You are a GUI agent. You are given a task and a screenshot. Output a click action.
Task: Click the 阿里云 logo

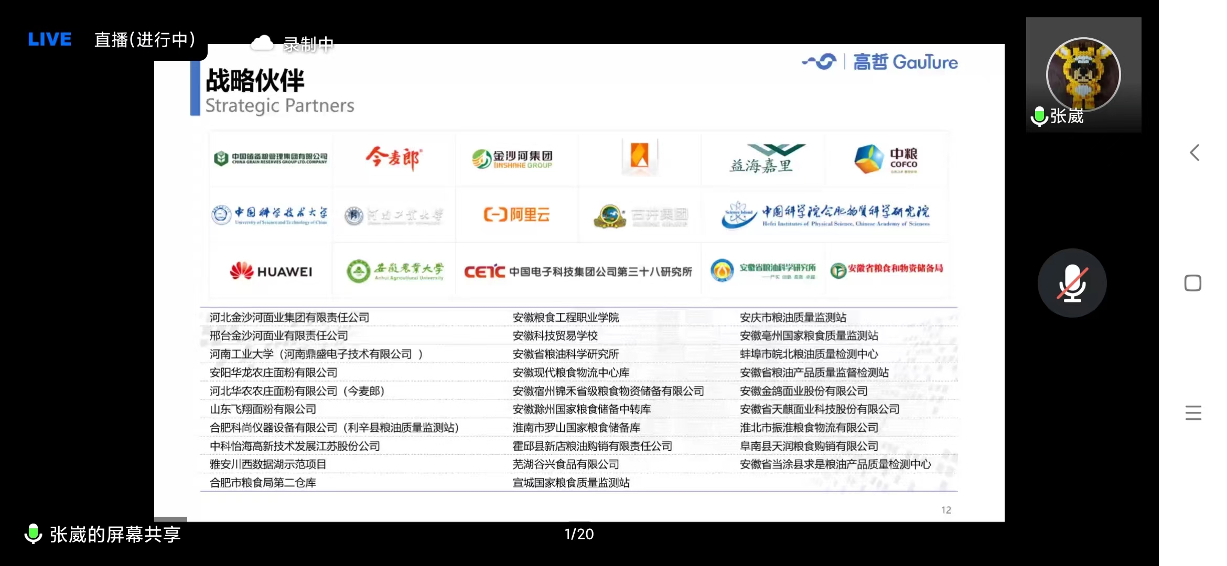[516, 214]
